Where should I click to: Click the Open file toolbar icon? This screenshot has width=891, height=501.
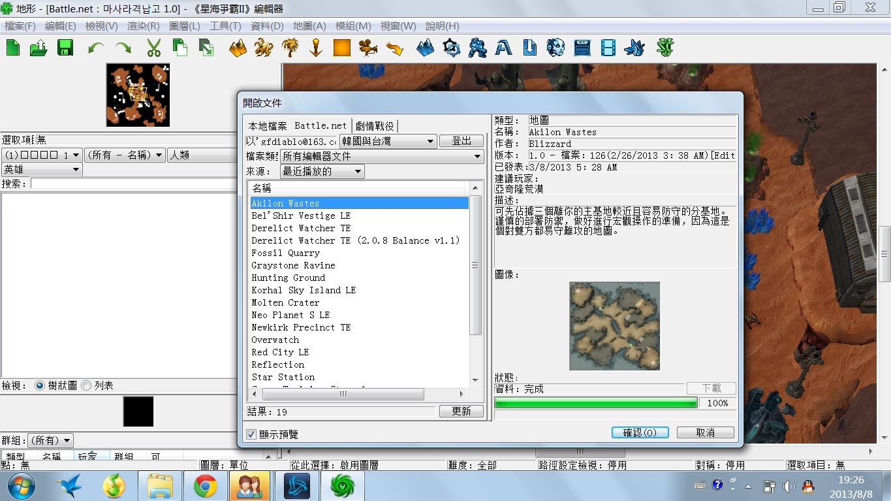click(x=39, y=48)
